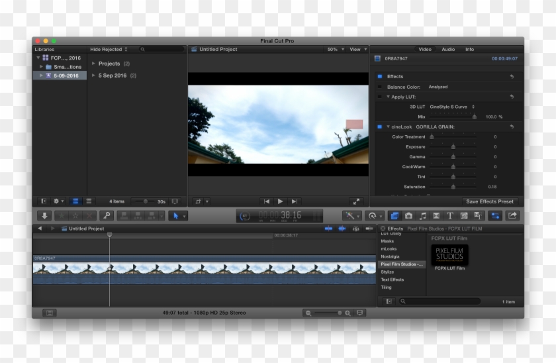The width and height of the screenshot is (556, 363).
Task: Select the arrow Select tool
Action: tap(176, 216)
